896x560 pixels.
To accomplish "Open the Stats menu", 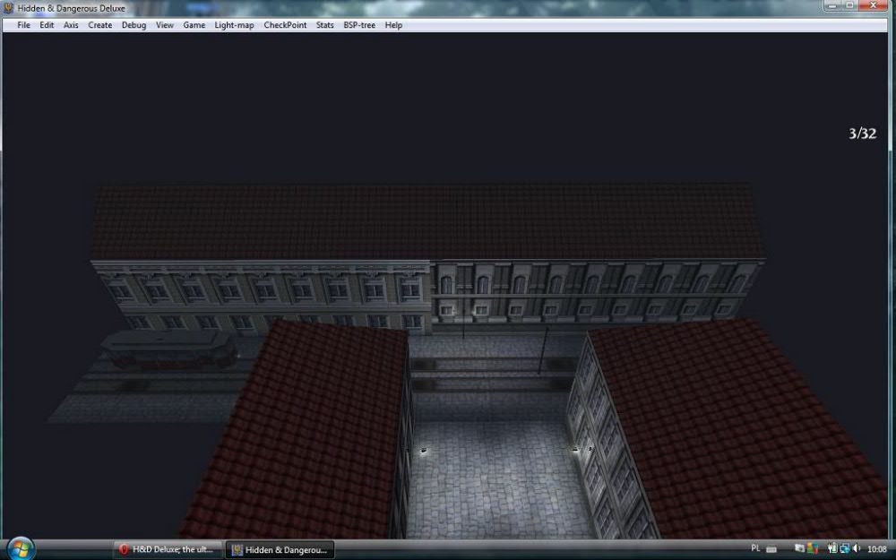I will tap(324, 25).
